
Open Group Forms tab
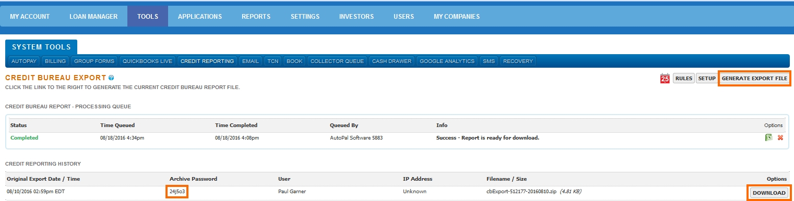(94, 61)
